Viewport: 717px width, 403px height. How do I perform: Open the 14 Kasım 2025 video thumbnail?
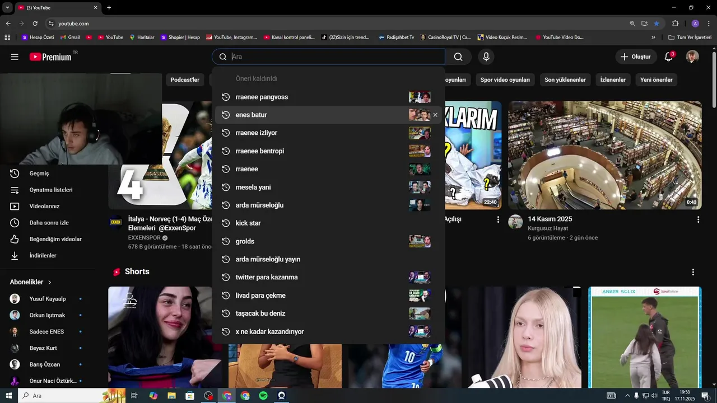604,155
